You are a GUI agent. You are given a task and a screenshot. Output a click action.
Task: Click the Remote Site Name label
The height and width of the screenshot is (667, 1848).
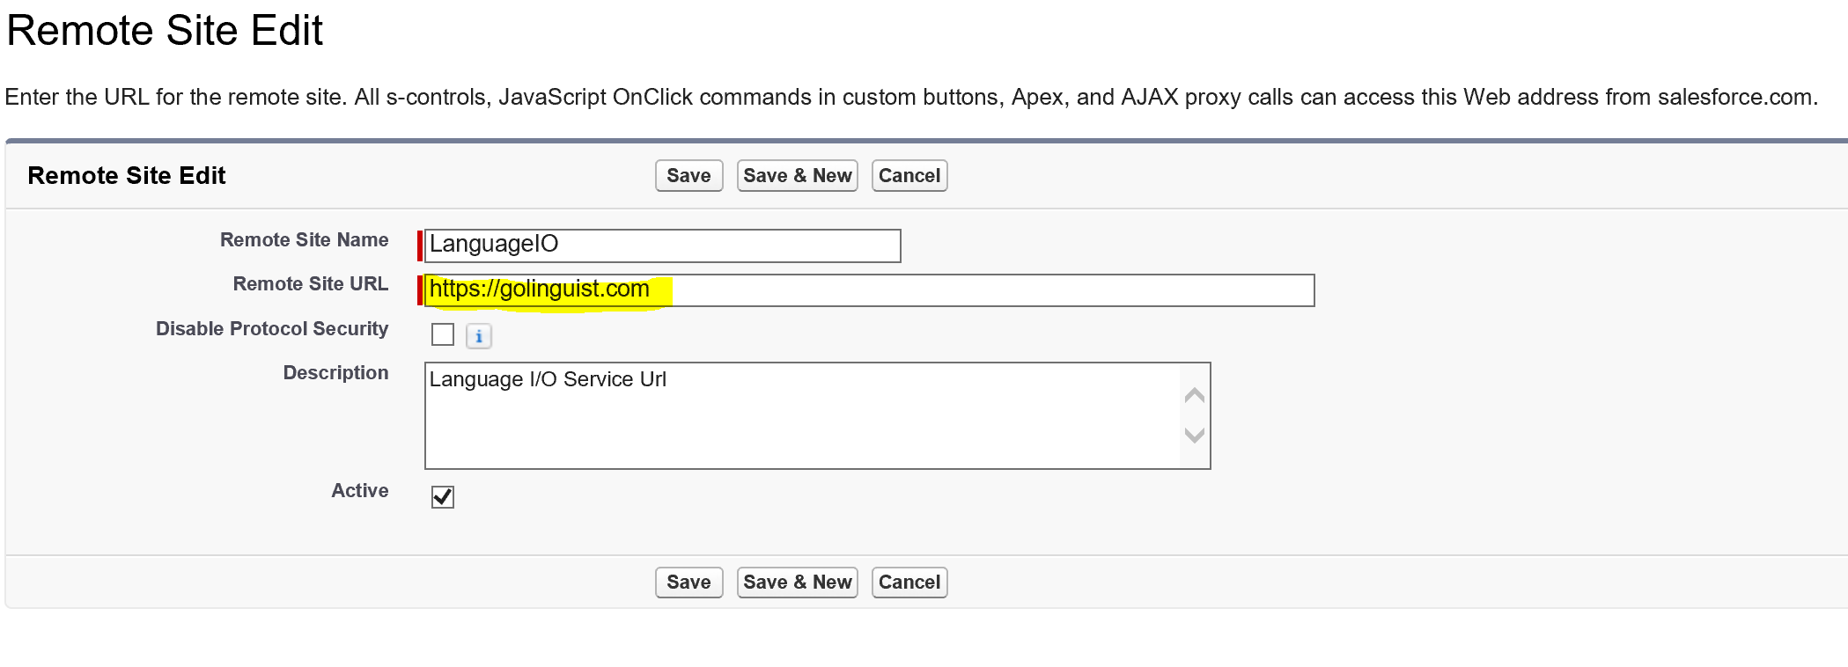click(304, 240)
